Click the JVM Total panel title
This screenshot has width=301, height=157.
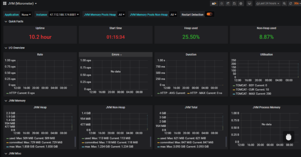point(191,107)
